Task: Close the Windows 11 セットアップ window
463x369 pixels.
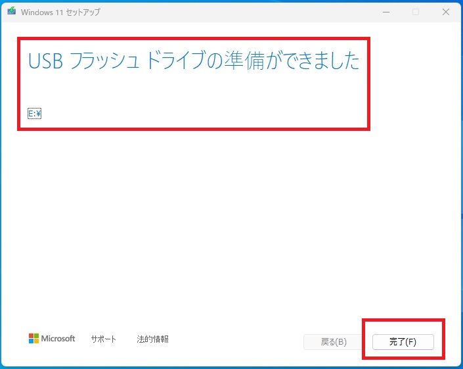Action: [x=445, y=12]
